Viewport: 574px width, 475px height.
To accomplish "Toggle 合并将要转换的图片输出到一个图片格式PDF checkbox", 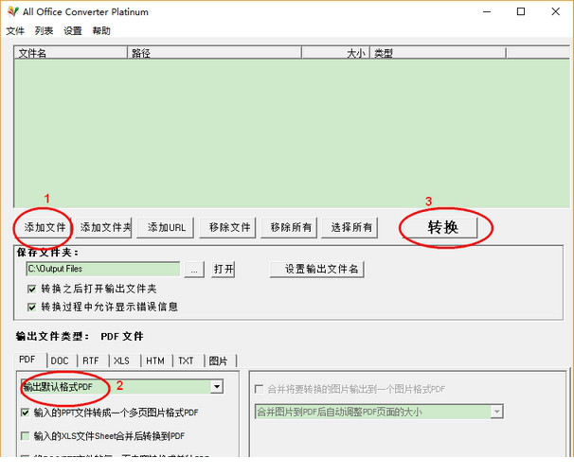I will point(259,389).
